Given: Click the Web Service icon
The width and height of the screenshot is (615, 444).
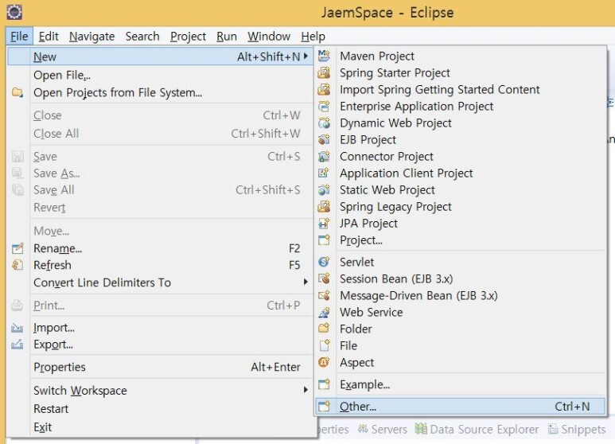Looking at the screenshot, I should (x=324, y=312).
